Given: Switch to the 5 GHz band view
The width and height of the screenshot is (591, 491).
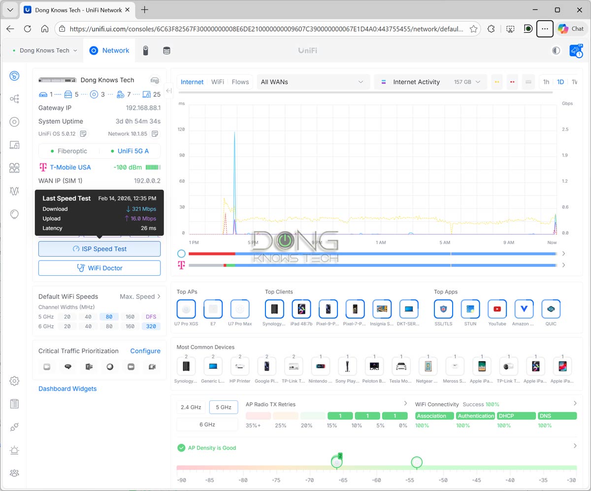Looking at the screenshot, I should (224, 407).
